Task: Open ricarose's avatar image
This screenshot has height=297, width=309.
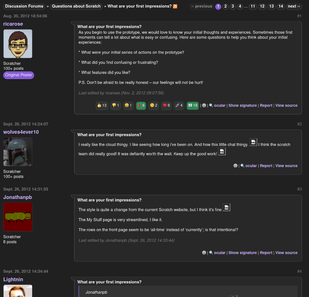Action: (x=18, y=44)
